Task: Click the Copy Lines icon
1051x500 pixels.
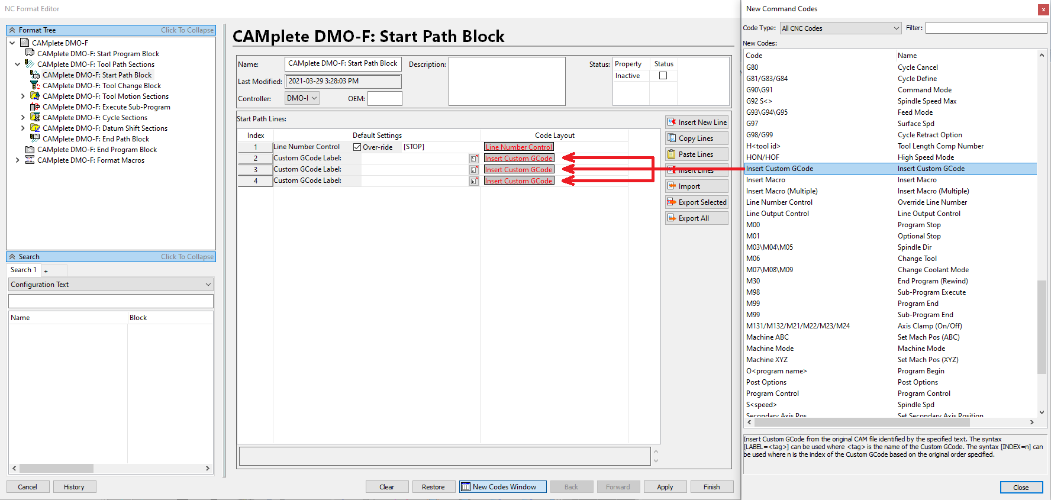Action: click(x=672, y=138)
